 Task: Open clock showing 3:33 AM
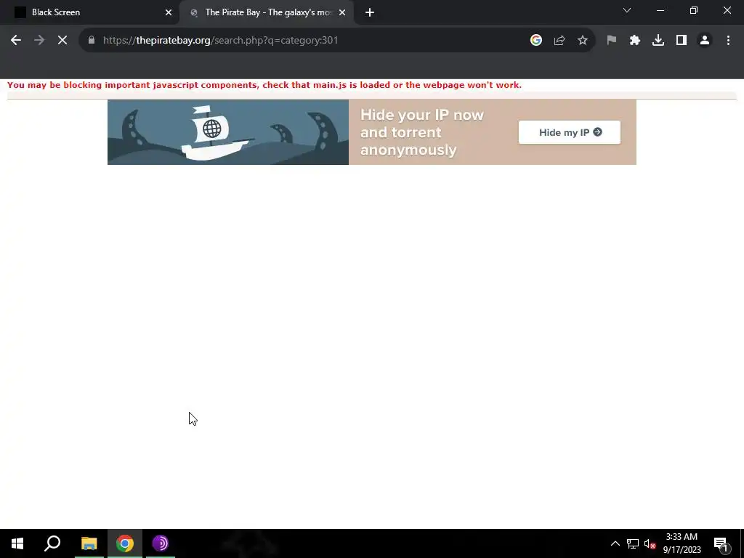[682, 543]
